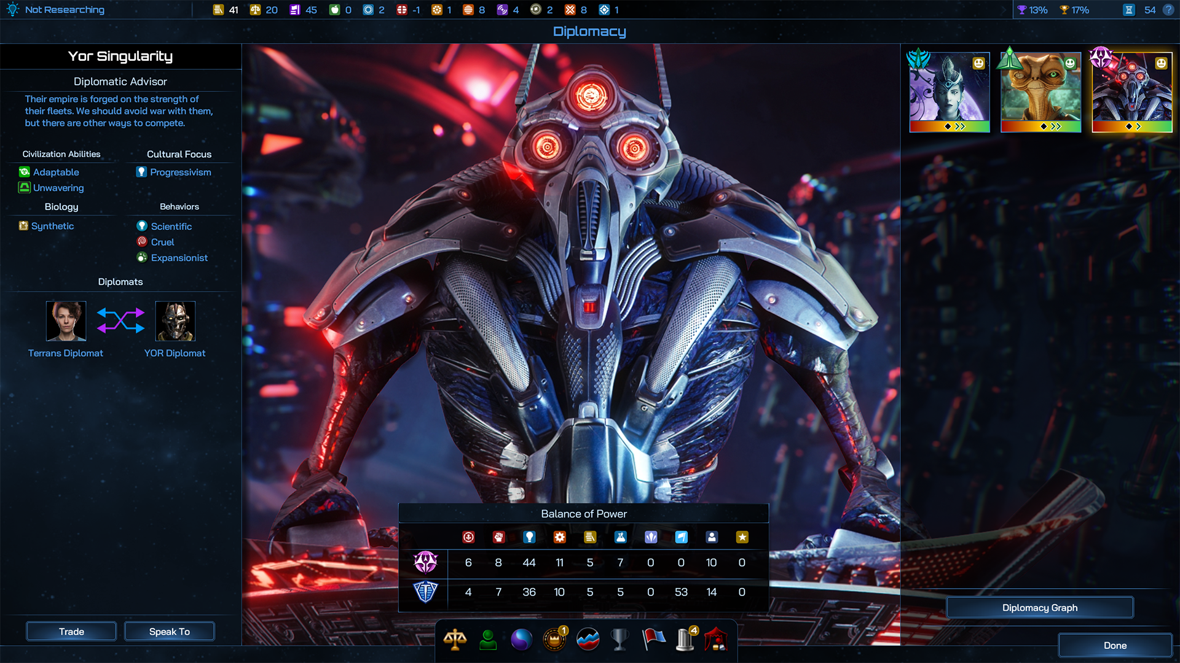Open the green citizen silhouette tab
Image resolution: width=1180 pixels, height=663 pixels.
tap(488, 640)
